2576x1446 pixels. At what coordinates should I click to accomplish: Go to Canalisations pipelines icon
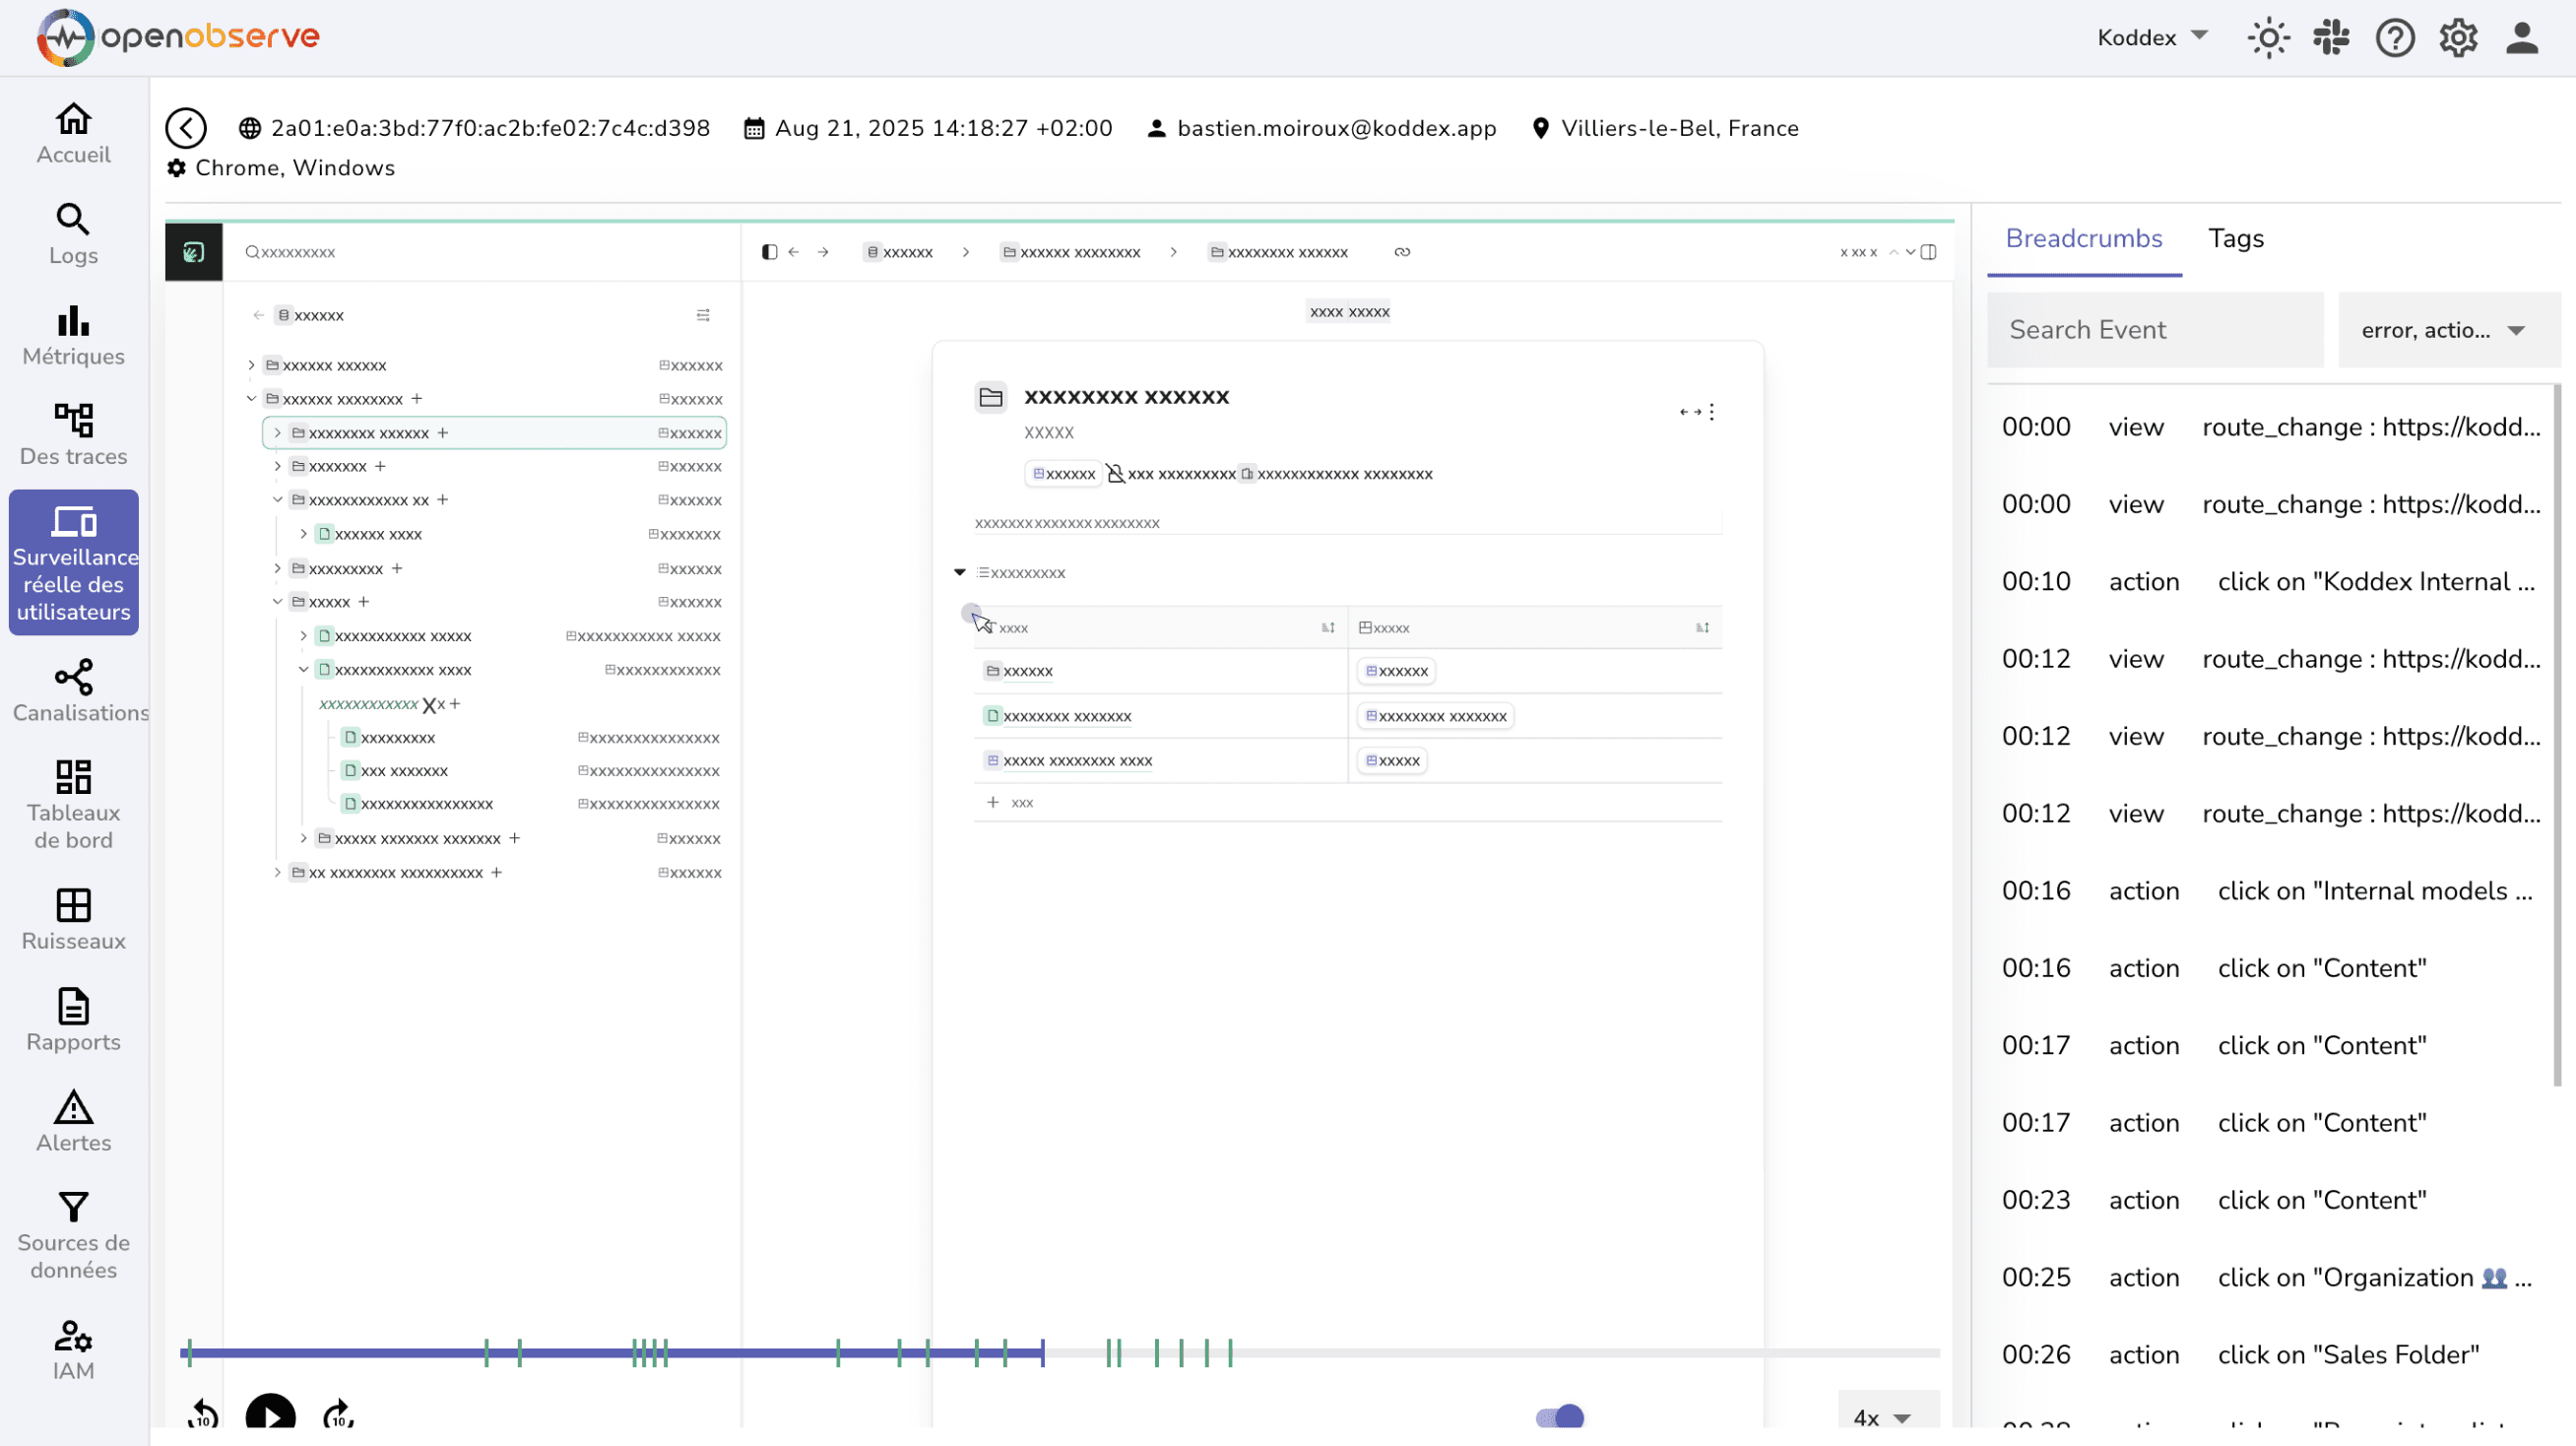73,677
